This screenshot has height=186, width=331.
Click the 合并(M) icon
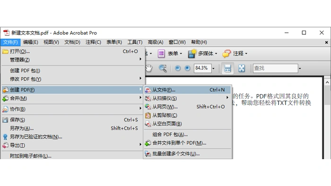tap(5, 98)
